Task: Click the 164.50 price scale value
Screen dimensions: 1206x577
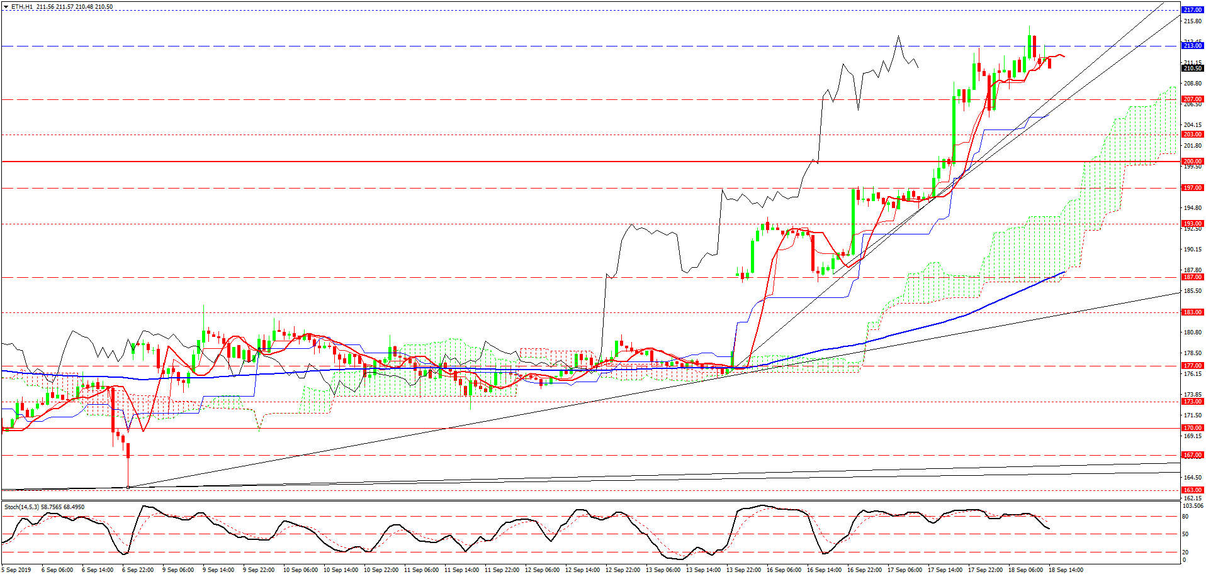Action: pos(1193,478)
